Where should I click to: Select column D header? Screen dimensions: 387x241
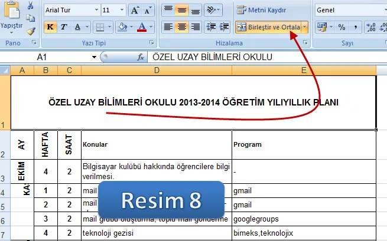point(157,70)
